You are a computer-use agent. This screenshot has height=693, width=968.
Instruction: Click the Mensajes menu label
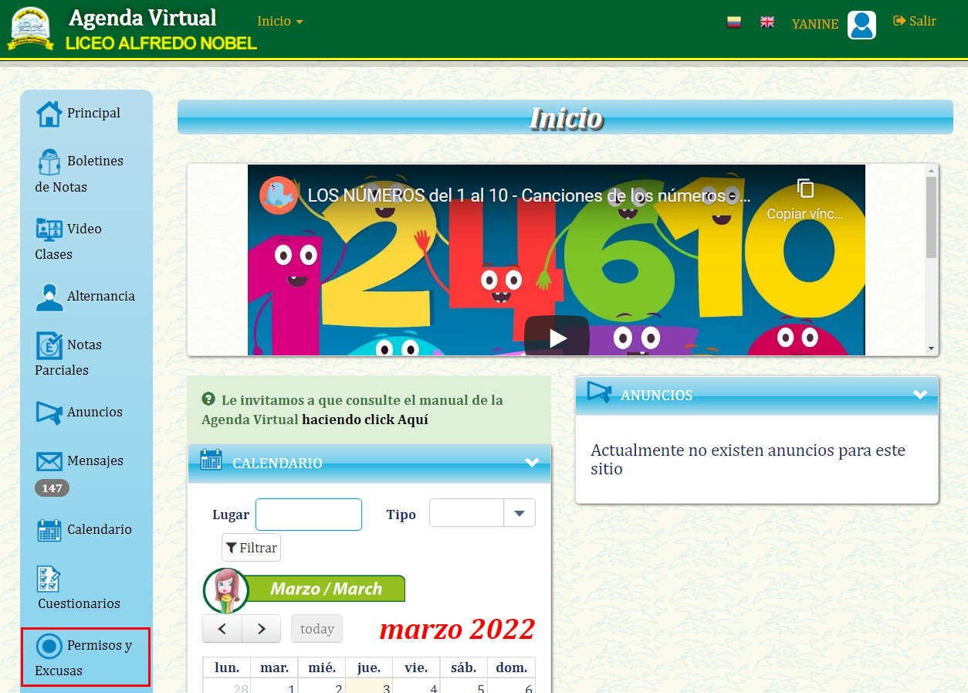coord(95,460)
